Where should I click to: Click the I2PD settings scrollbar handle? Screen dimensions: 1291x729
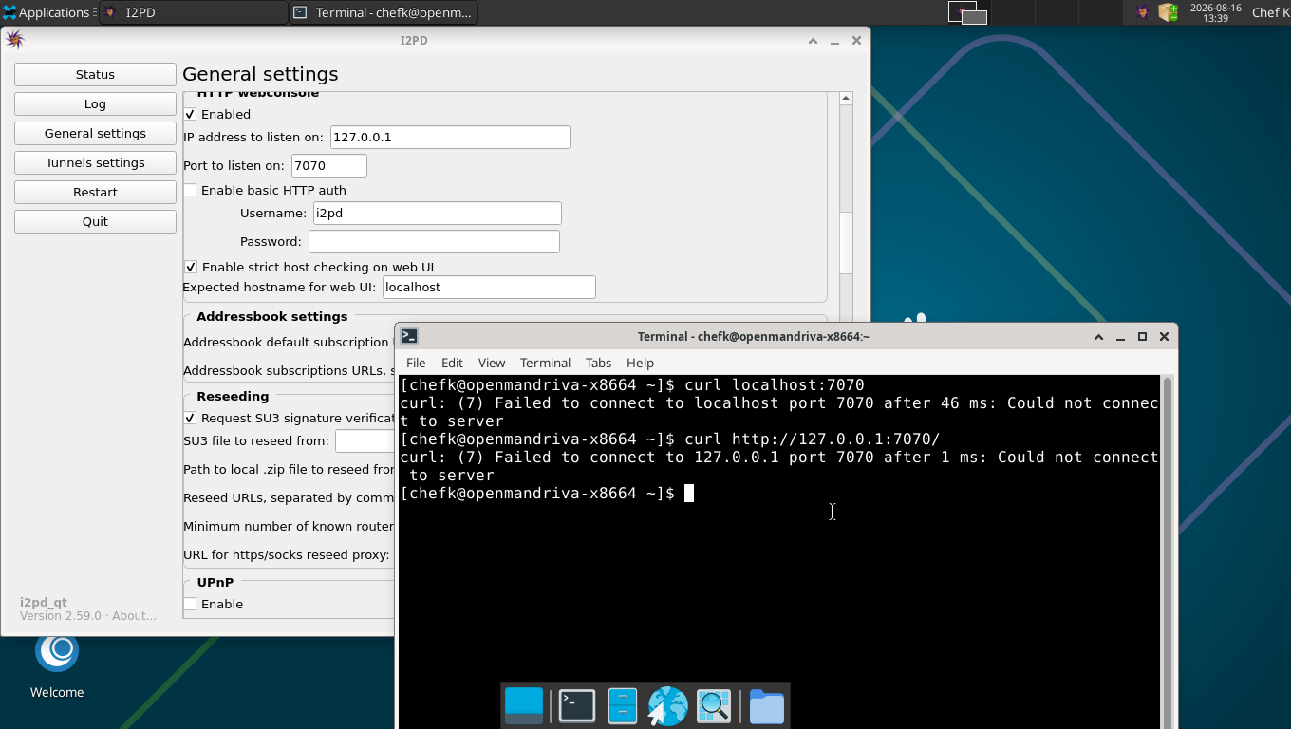coord(846,242)
